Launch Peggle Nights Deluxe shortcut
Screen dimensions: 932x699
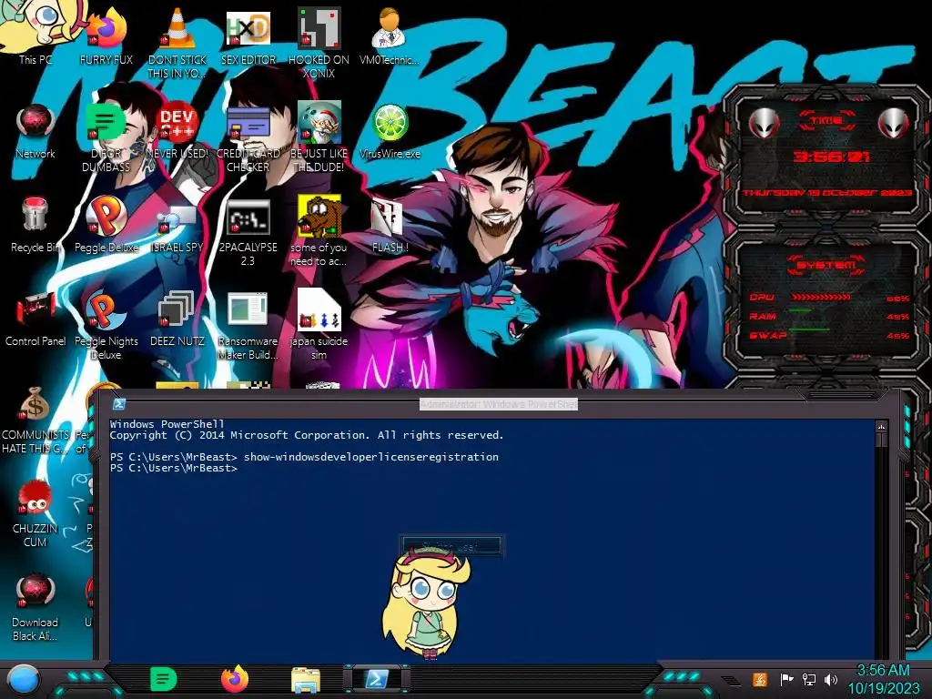(106, 325)
